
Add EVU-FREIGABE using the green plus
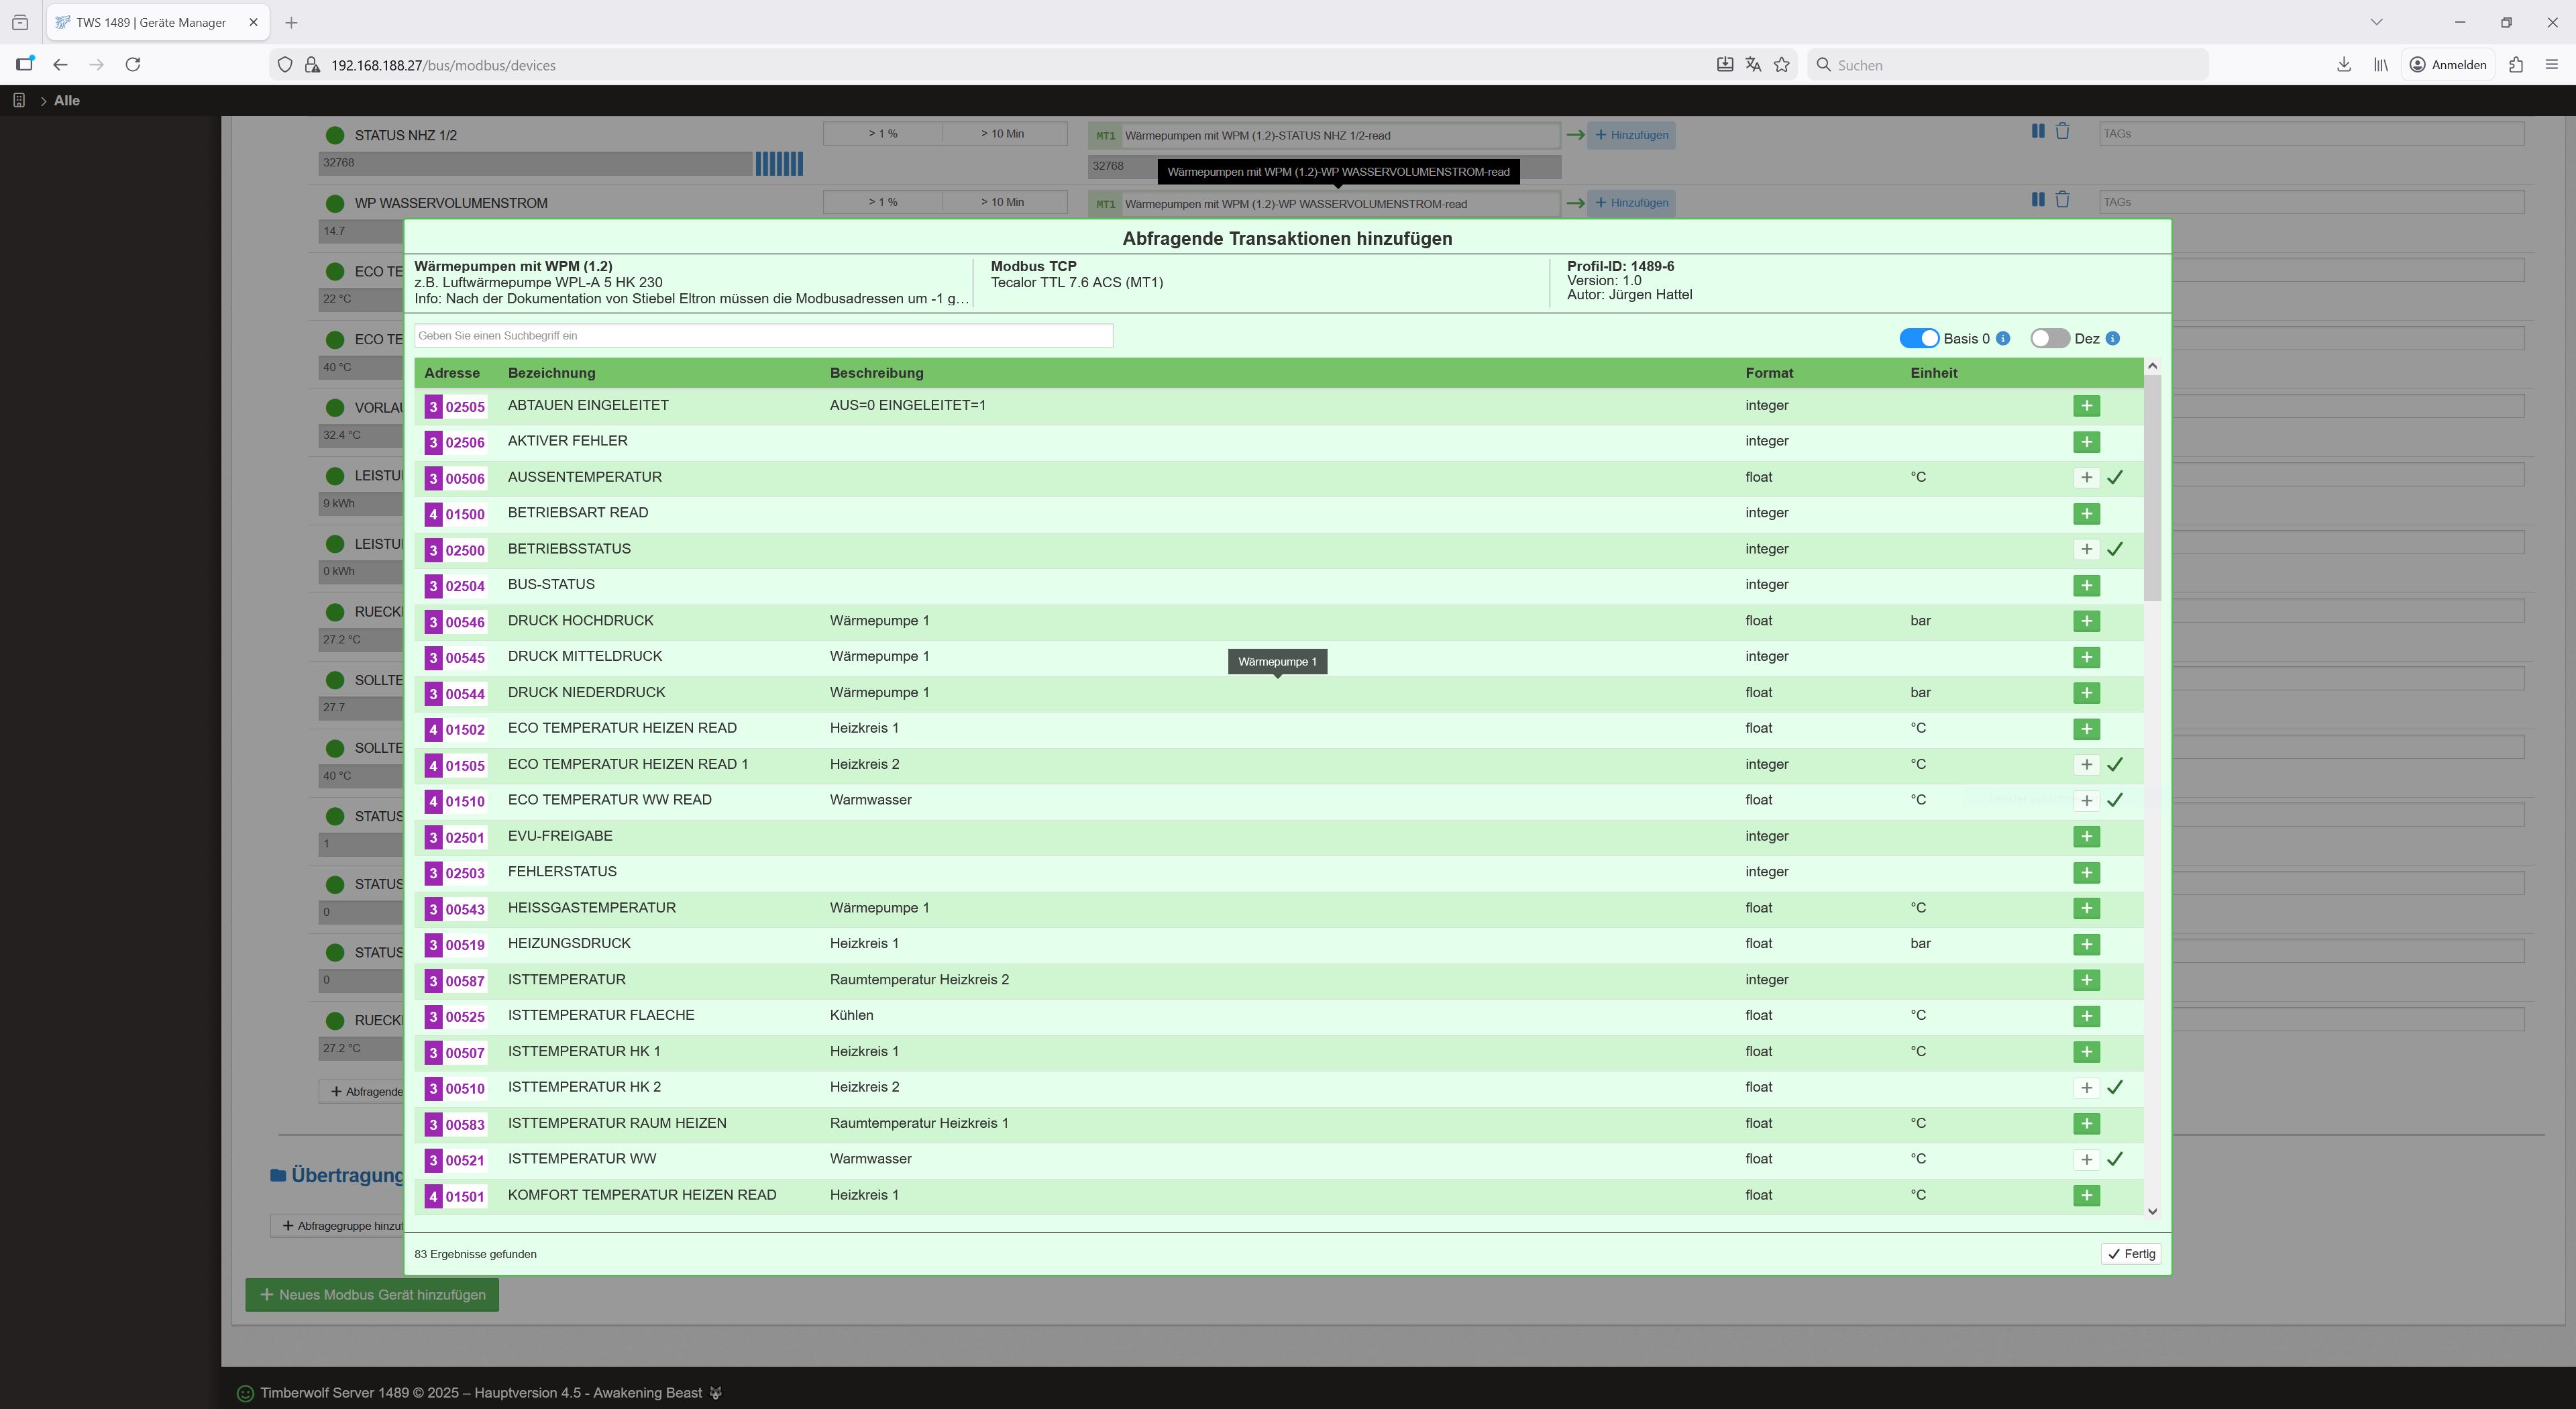(x=2086, y=836)
